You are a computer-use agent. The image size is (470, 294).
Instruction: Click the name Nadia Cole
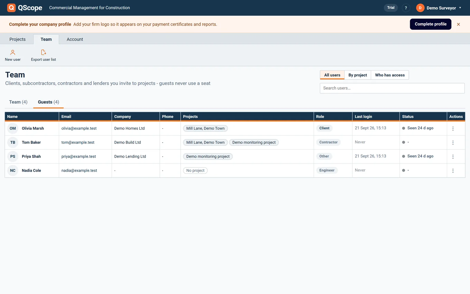tap(31, 171)
